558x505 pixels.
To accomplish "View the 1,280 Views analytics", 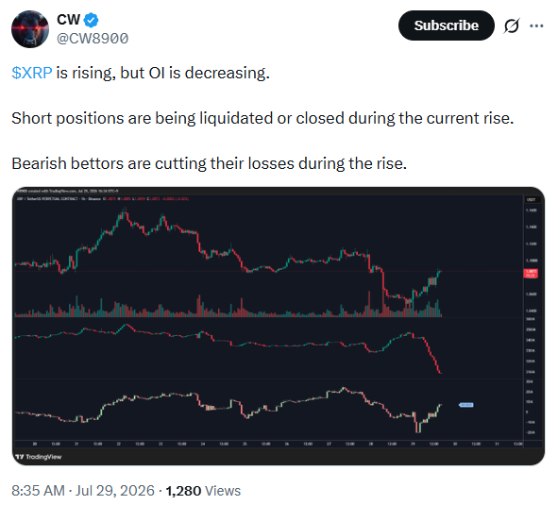I will [203, 491].
